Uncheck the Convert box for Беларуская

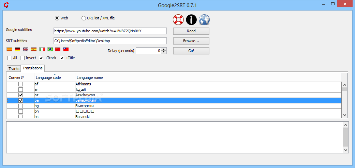(x=20, y=100)
